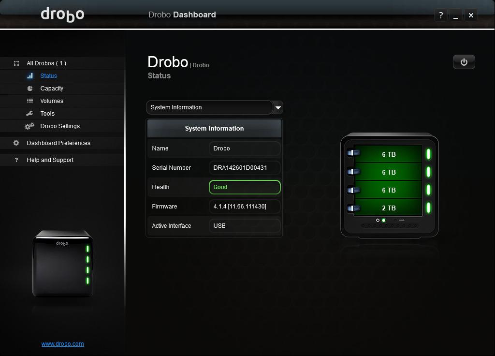This screenshot has width=495, height=356.
Task: Open the Help and Support question mark icon
Action: point(15,160)
